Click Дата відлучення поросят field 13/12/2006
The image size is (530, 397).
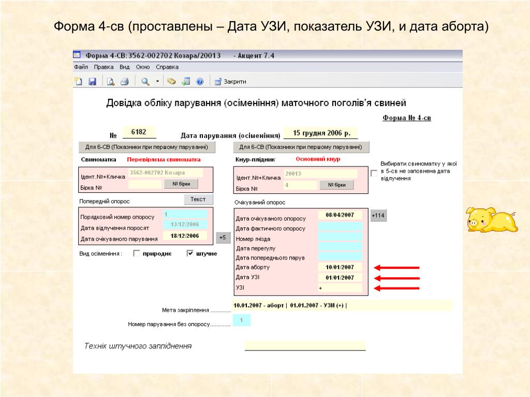click(x=185, y=224)
